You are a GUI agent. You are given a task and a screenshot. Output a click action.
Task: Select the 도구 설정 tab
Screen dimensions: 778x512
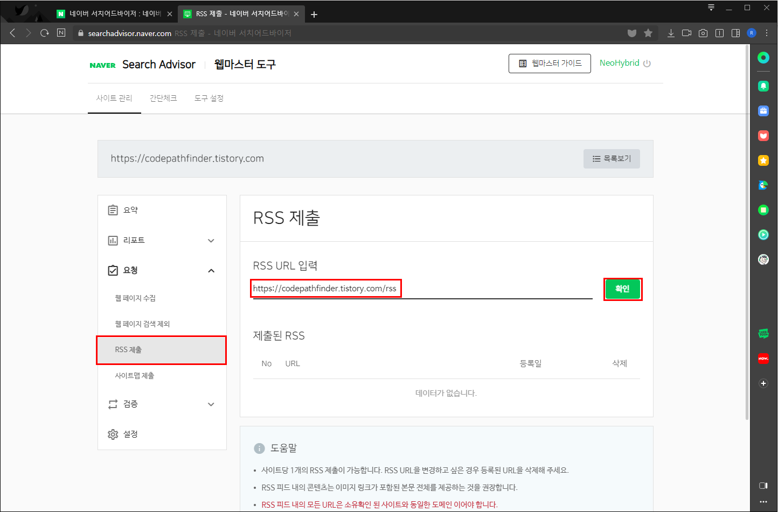[x=209, y=99]
